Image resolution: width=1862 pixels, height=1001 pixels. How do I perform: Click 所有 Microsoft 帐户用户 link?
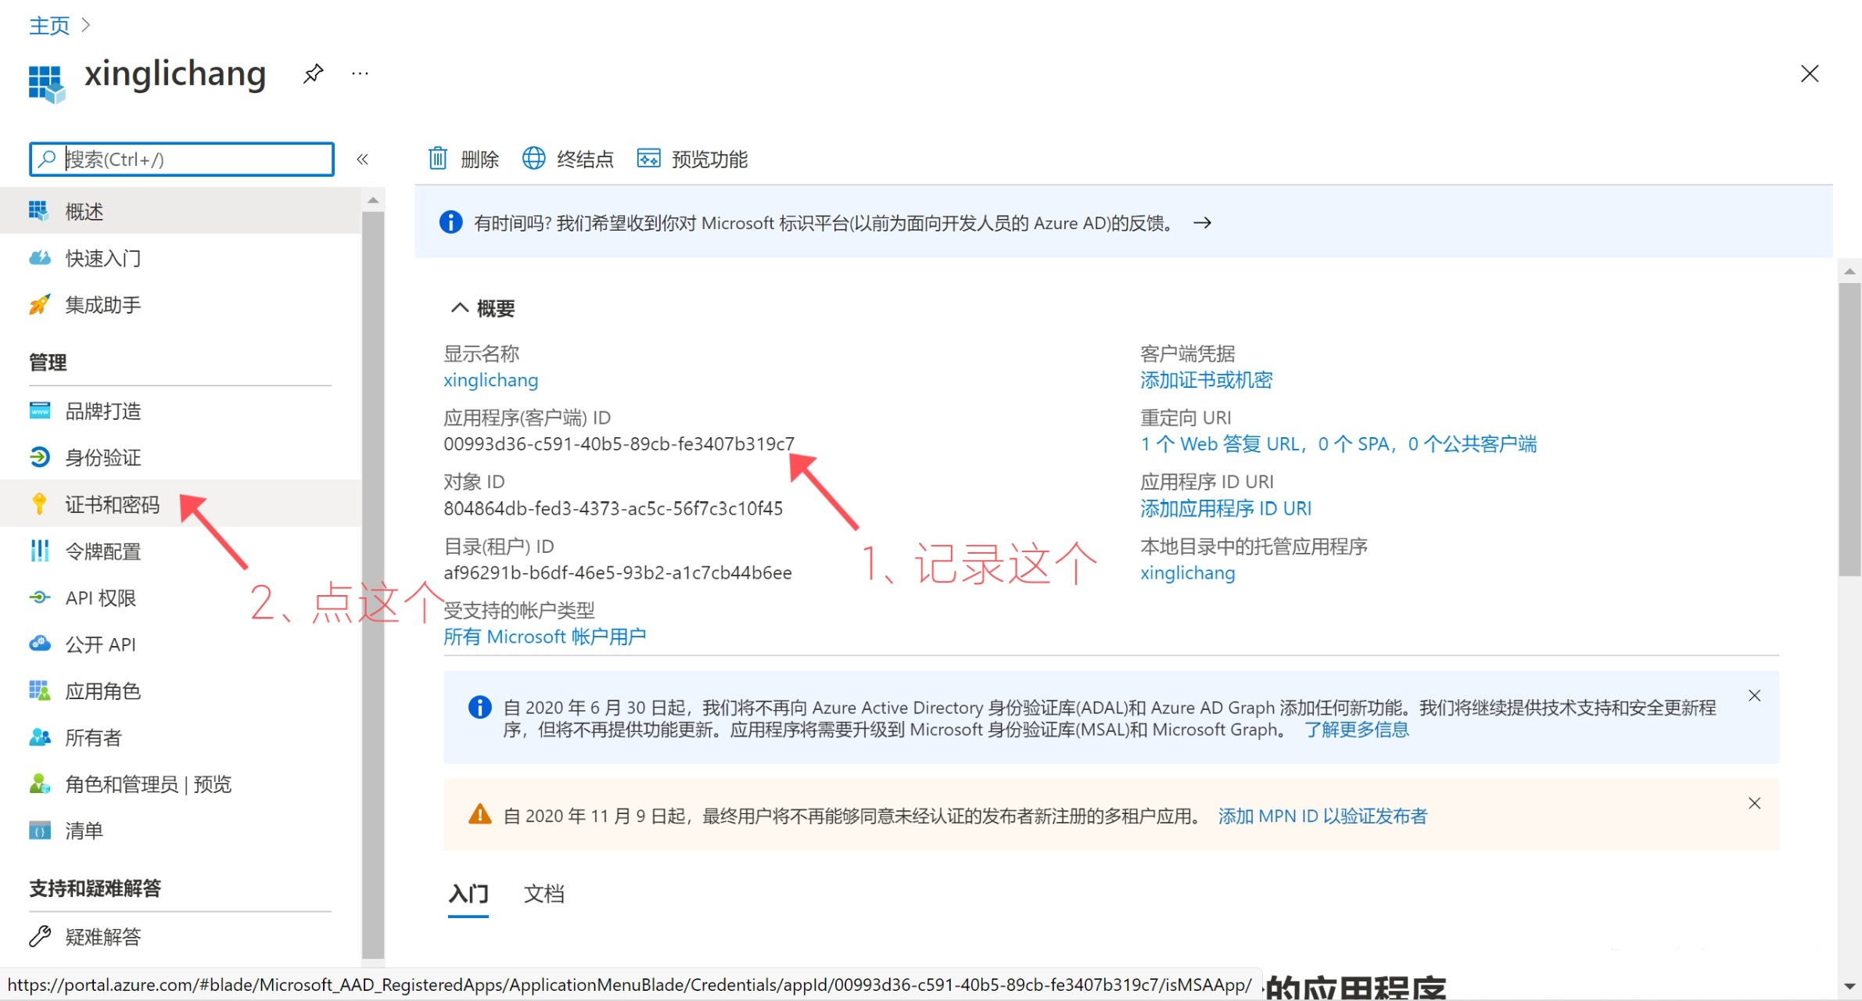tap(545, 637)
